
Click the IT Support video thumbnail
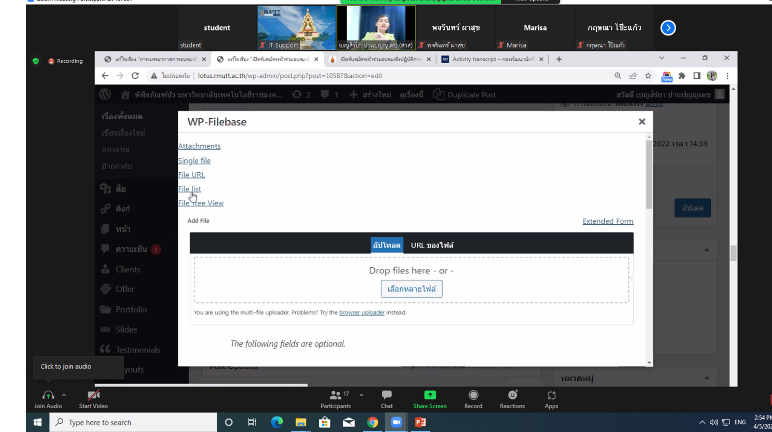coord(296,28)
